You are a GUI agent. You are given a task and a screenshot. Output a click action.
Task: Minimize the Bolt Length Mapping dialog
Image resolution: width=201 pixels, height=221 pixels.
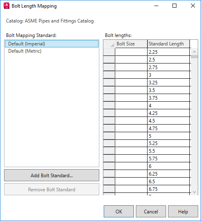click(156, 6)
